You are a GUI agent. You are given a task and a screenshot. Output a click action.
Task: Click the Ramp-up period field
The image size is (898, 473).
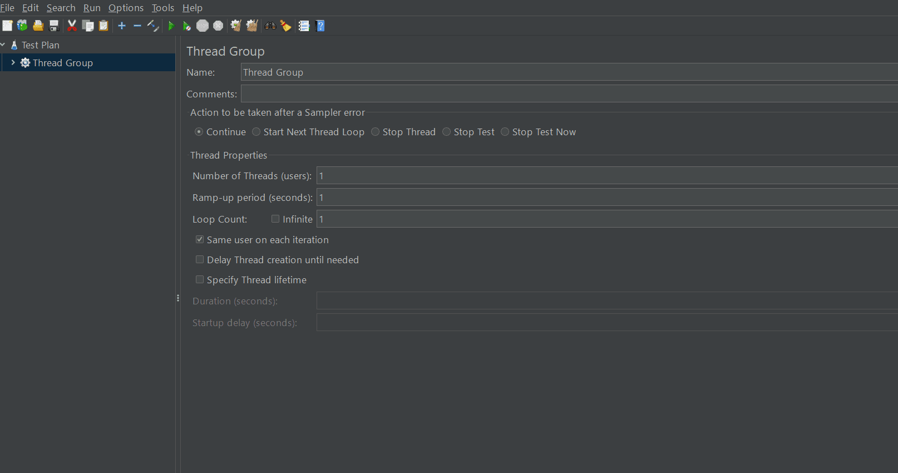(607, 197)
